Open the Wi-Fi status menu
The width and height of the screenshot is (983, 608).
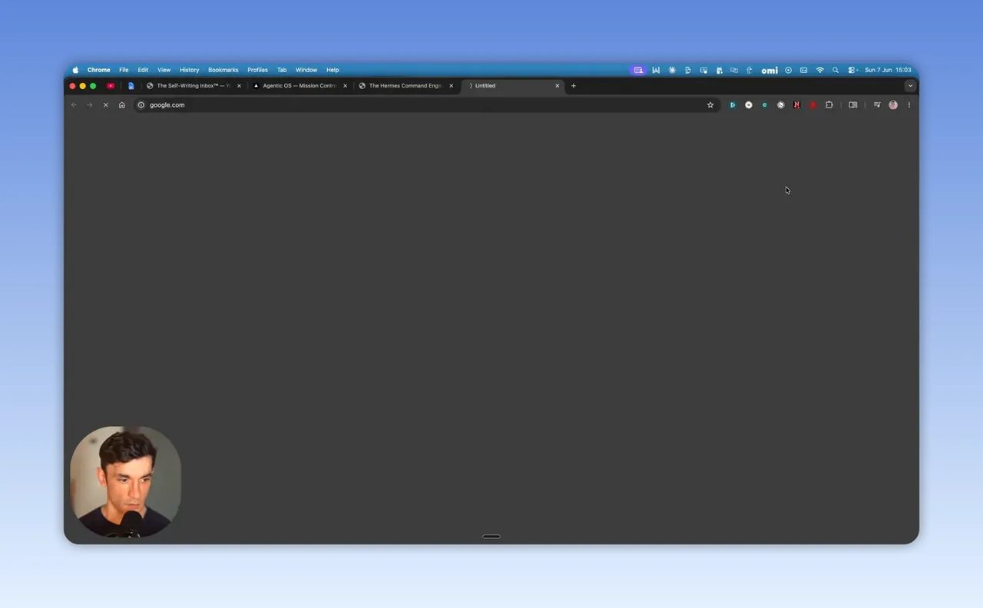819,70
